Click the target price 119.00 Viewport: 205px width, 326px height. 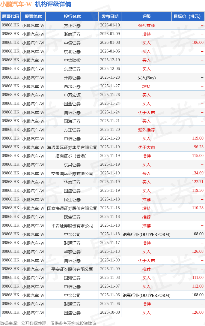click(198, 138)
